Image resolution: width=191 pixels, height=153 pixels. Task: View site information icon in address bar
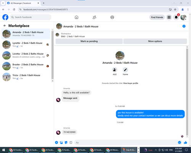(21, 10)
